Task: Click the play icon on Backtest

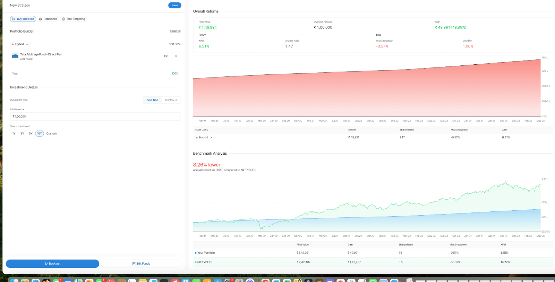Action: [46, 264]
